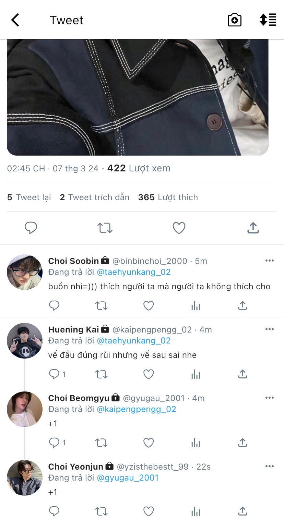The width and height of the screenshot is (284, 520).
Task: Share the main tweet
Action: pyautogui.click(x=253, y=228)
